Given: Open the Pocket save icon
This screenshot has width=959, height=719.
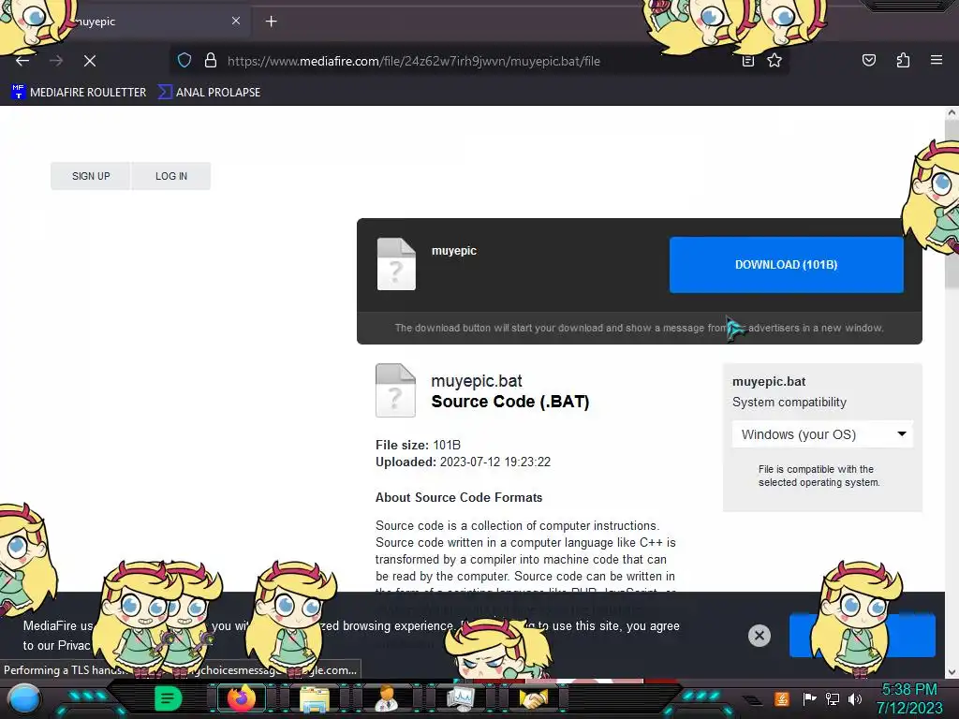Looking at the screenshot, I should tap(868, 61).
